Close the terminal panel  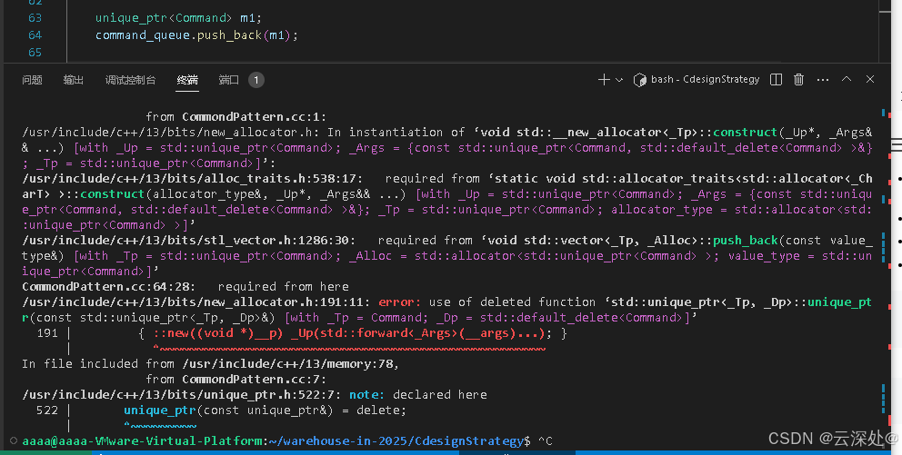[870, 79]
